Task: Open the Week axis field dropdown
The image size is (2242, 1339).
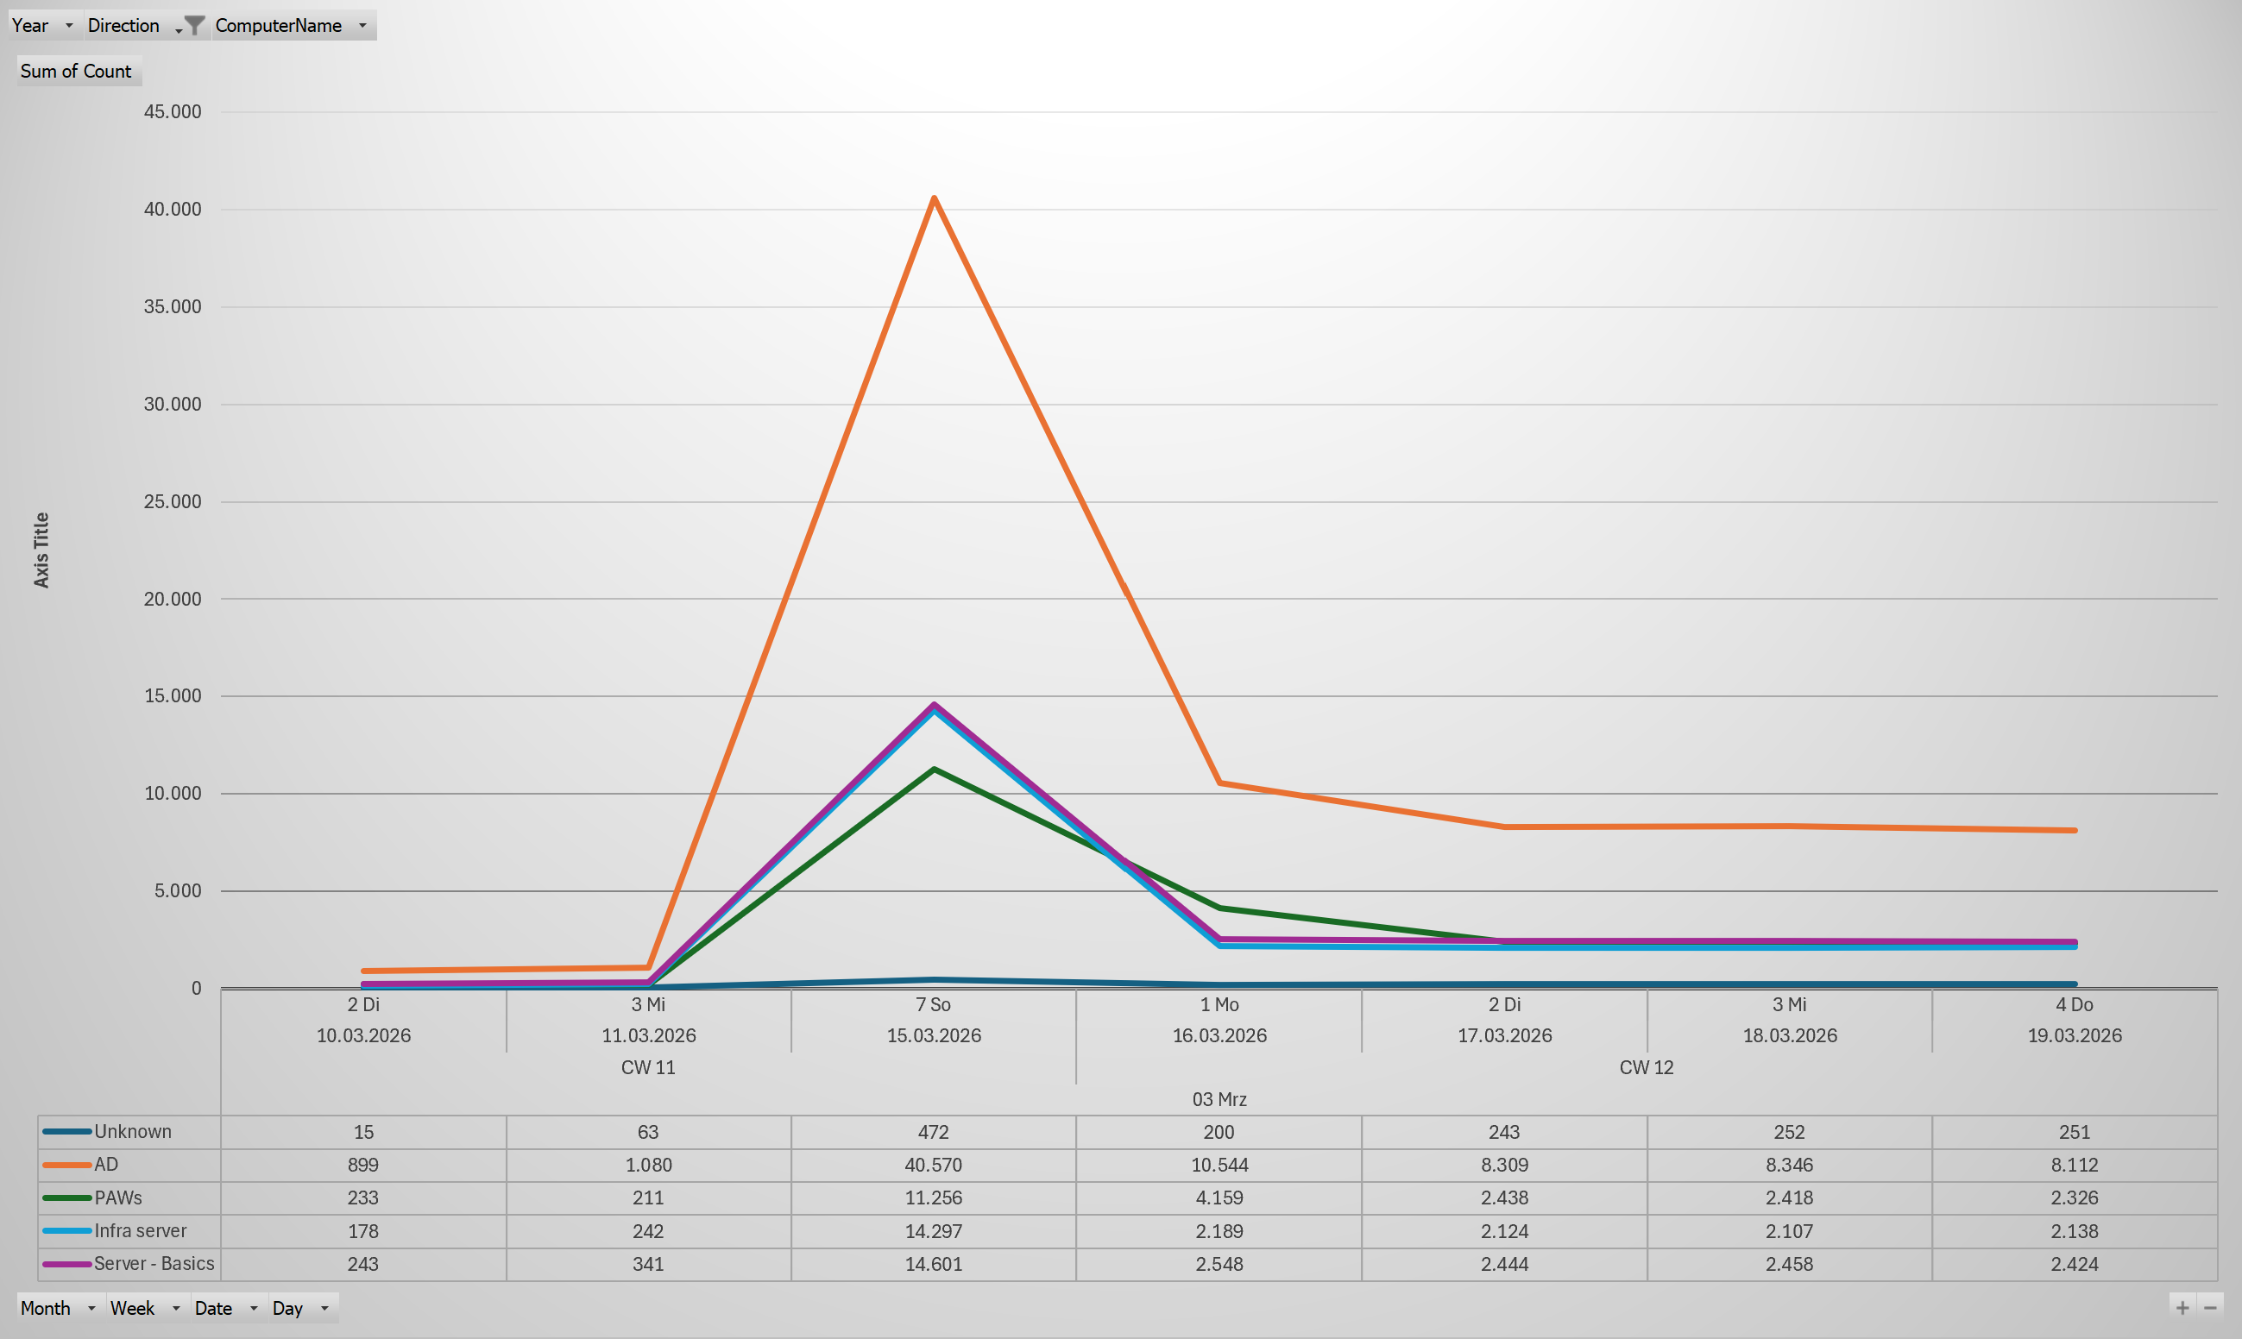Action: pyautogui.click(x=176, y=1307)
